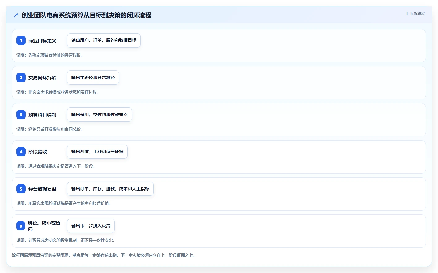Image resolution: width=438 pixels, height=273 pixels.
Task: Select the step 3 number badge
Action: [21, 115]
